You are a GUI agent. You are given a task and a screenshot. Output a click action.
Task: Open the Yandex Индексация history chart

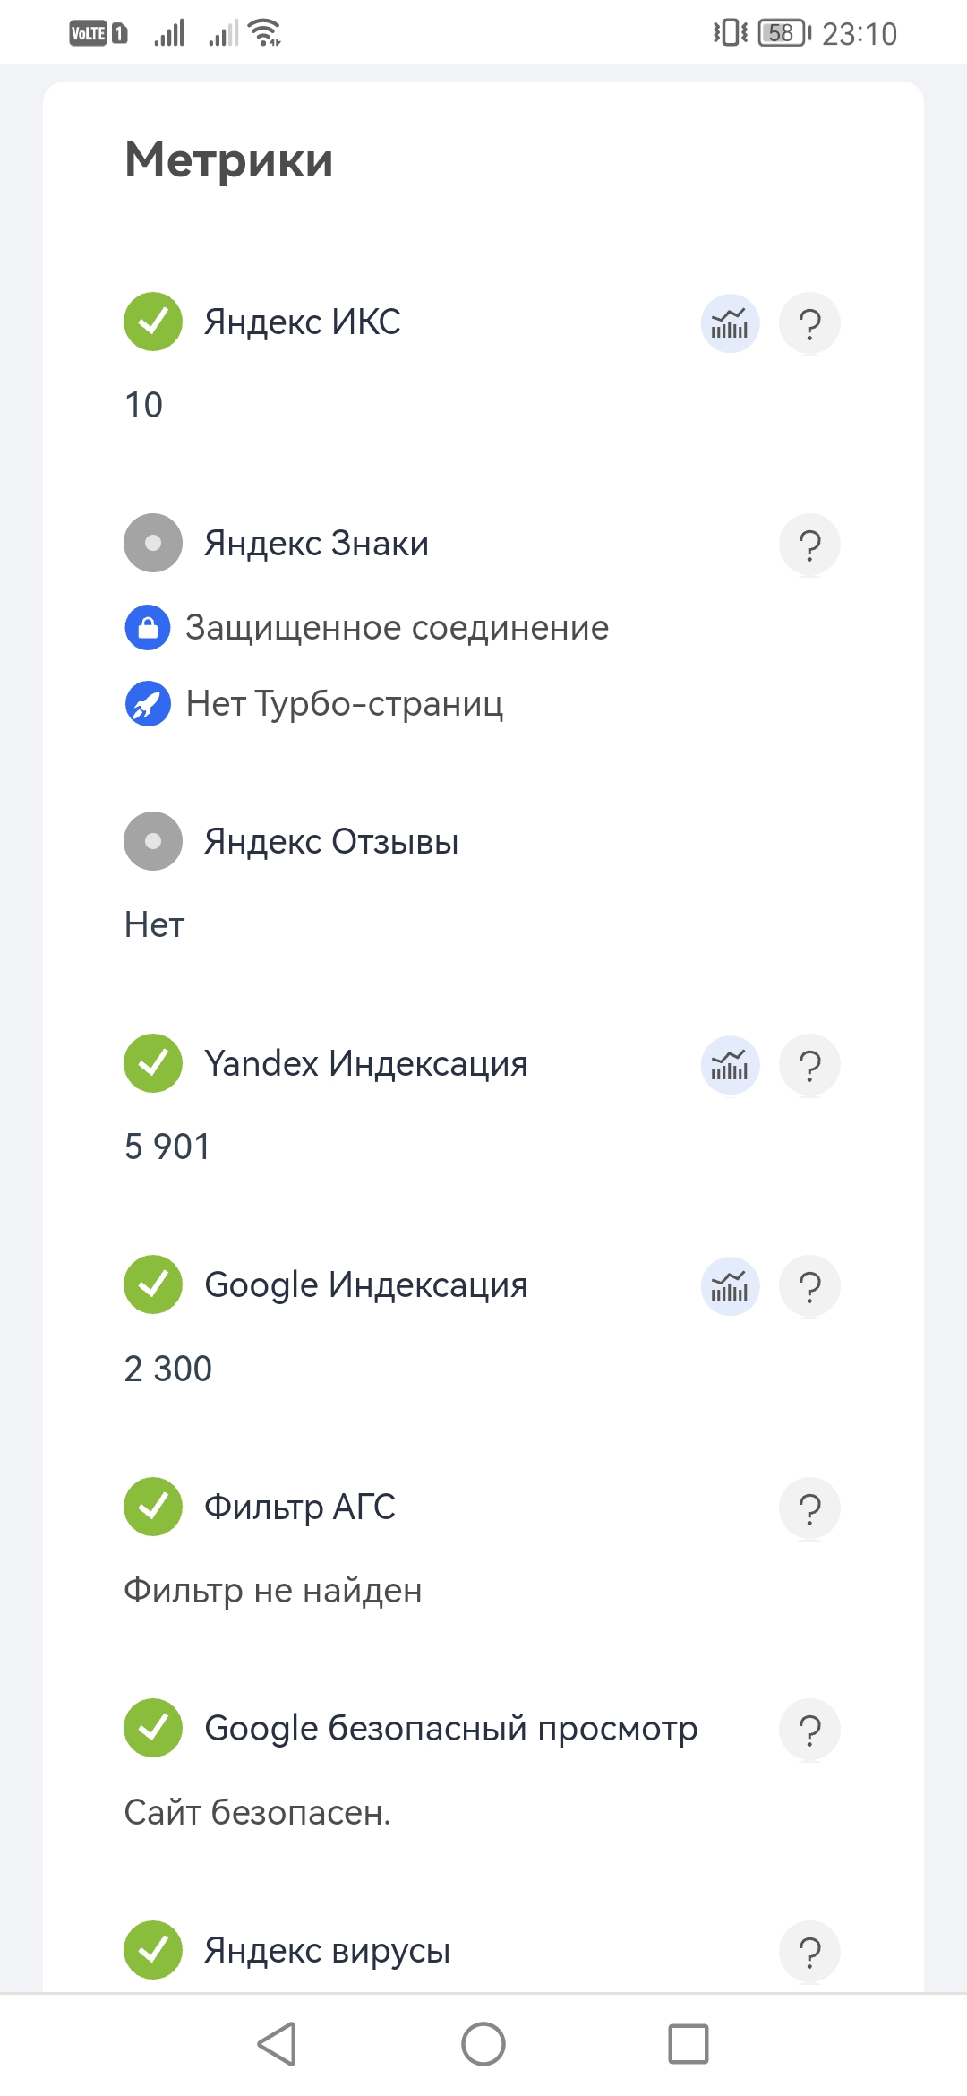click(x=730, y=1065)
